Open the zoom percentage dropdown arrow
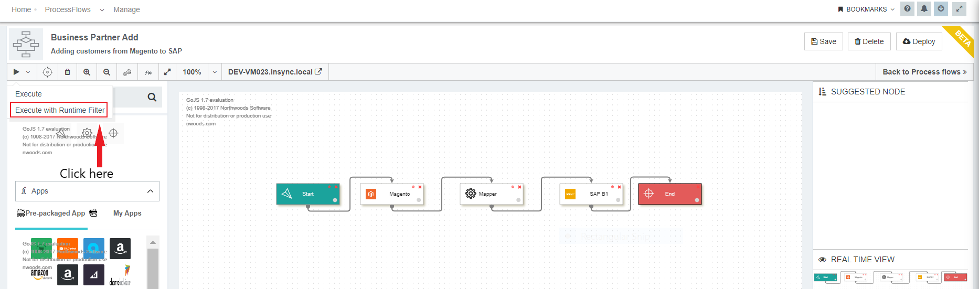The image size is (979, 289). coord(215,72)
